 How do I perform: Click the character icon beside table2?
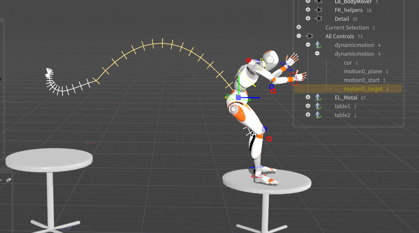[318, 115]
